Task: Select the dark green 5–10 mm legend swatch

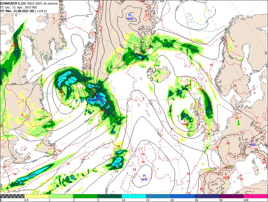Action: pos(110,196)
